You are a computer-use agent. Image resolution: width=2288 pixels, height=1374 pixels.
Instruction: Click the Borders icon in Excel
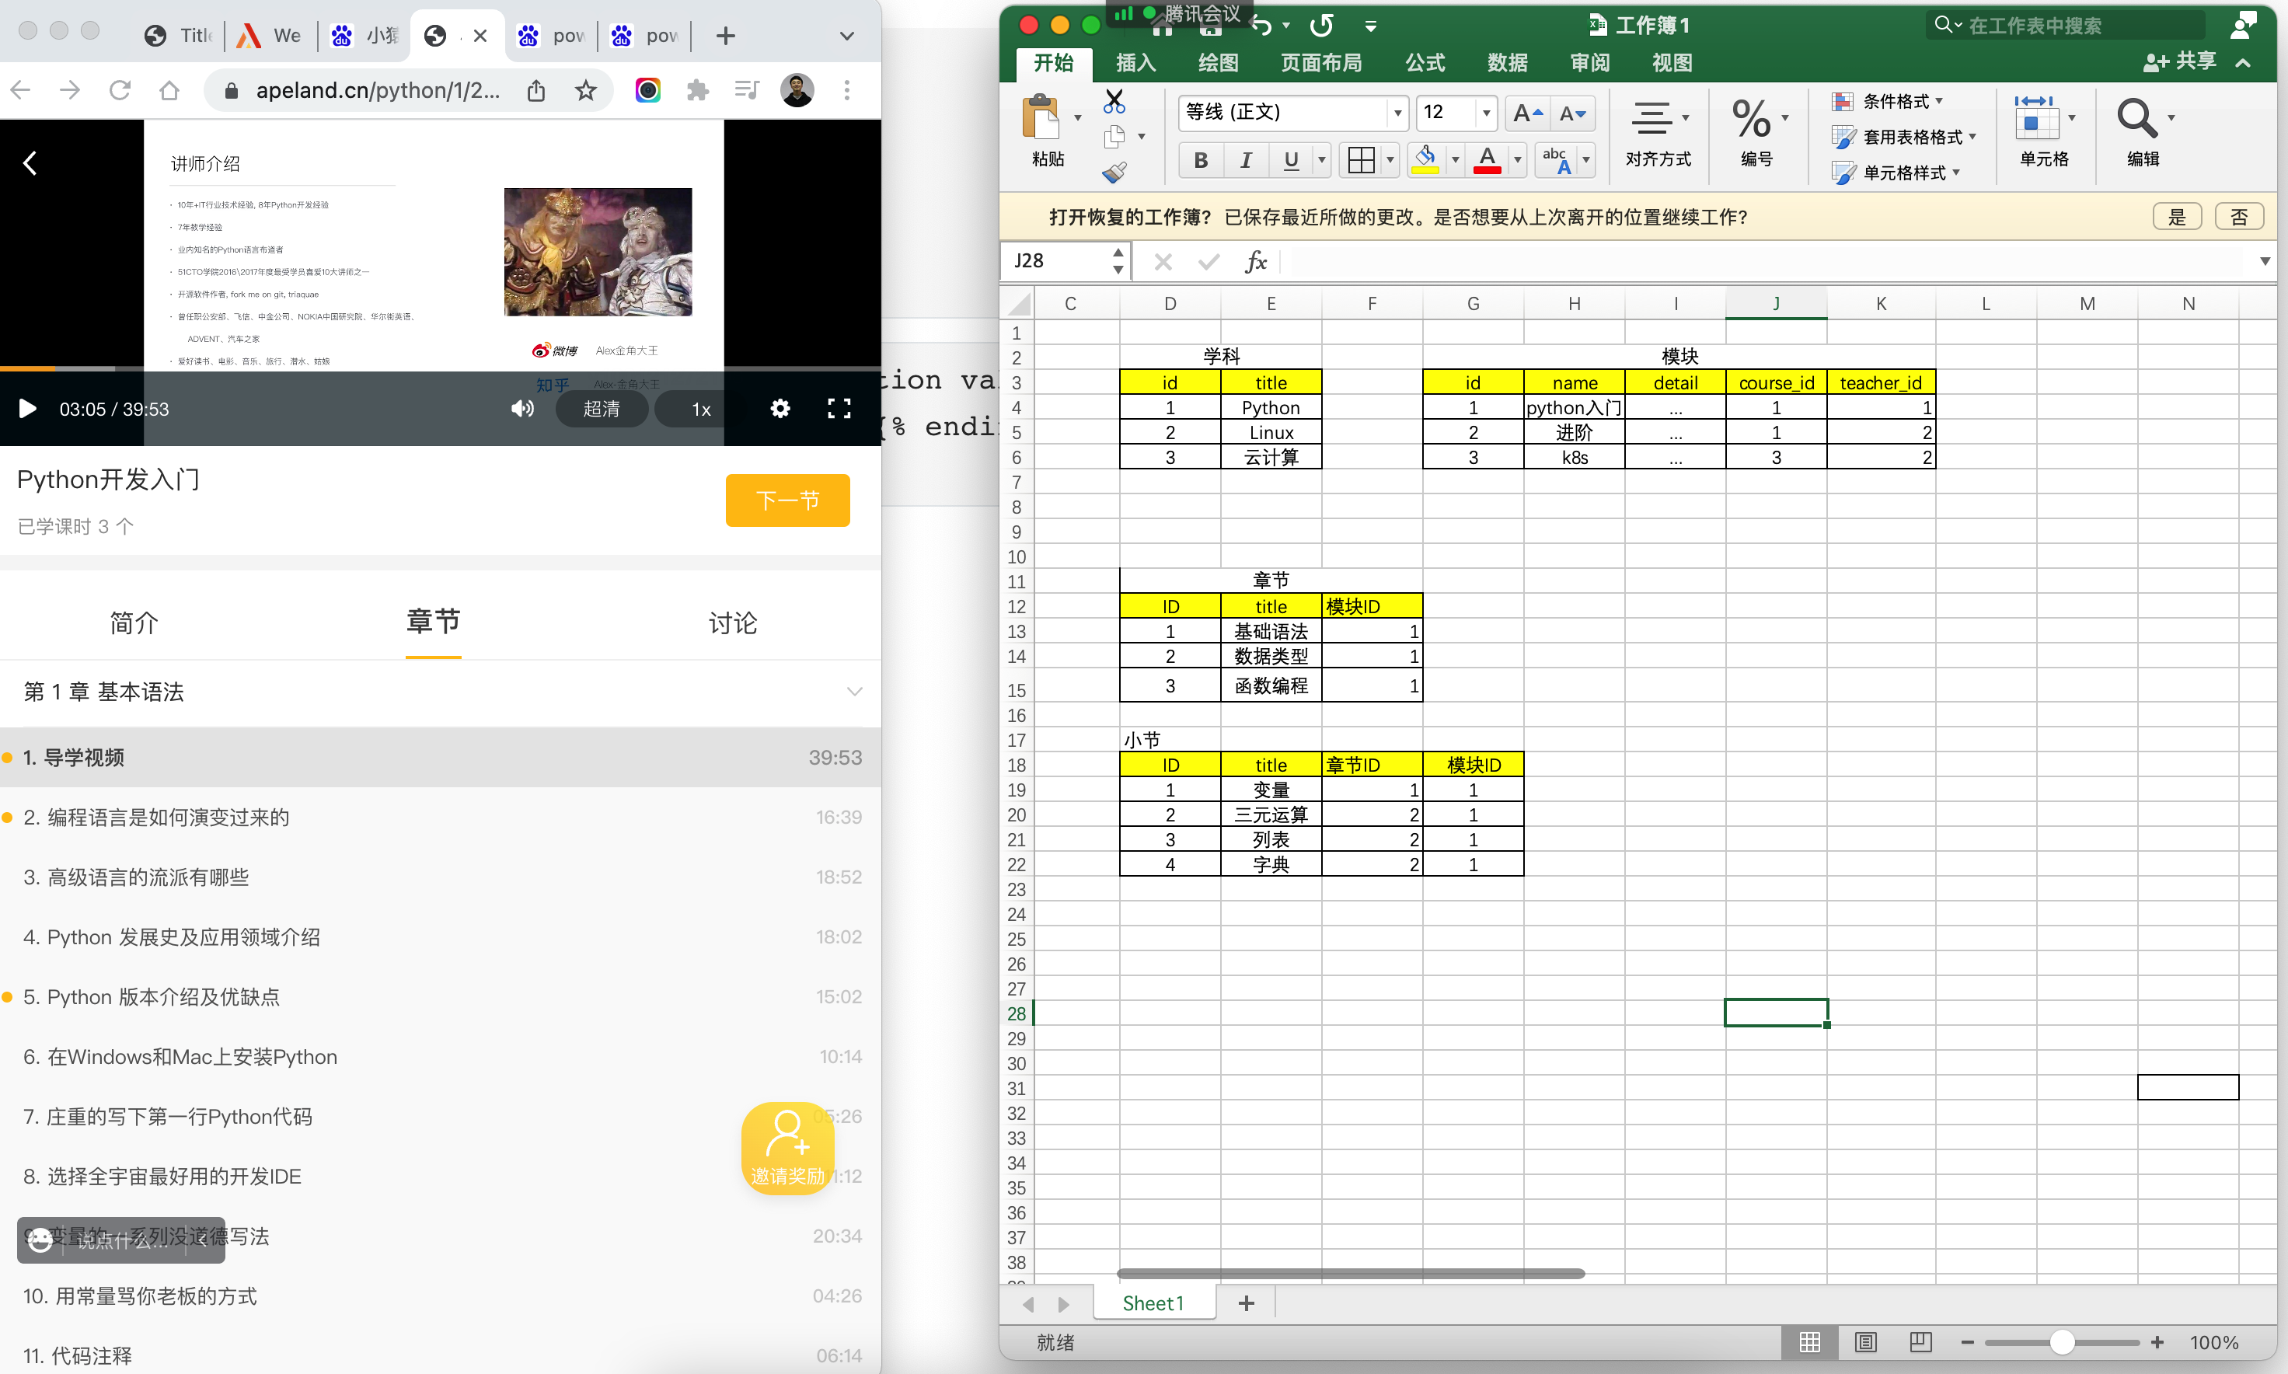[x=1361, y=159]
